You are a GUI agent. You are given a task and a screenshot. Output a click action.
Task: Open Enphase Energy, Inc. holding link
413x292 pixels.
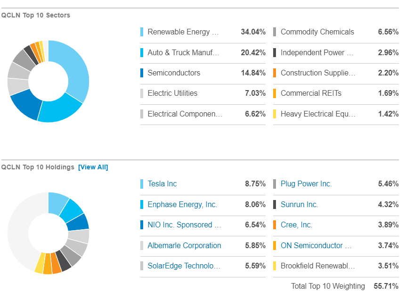click(x=182, y=204)
